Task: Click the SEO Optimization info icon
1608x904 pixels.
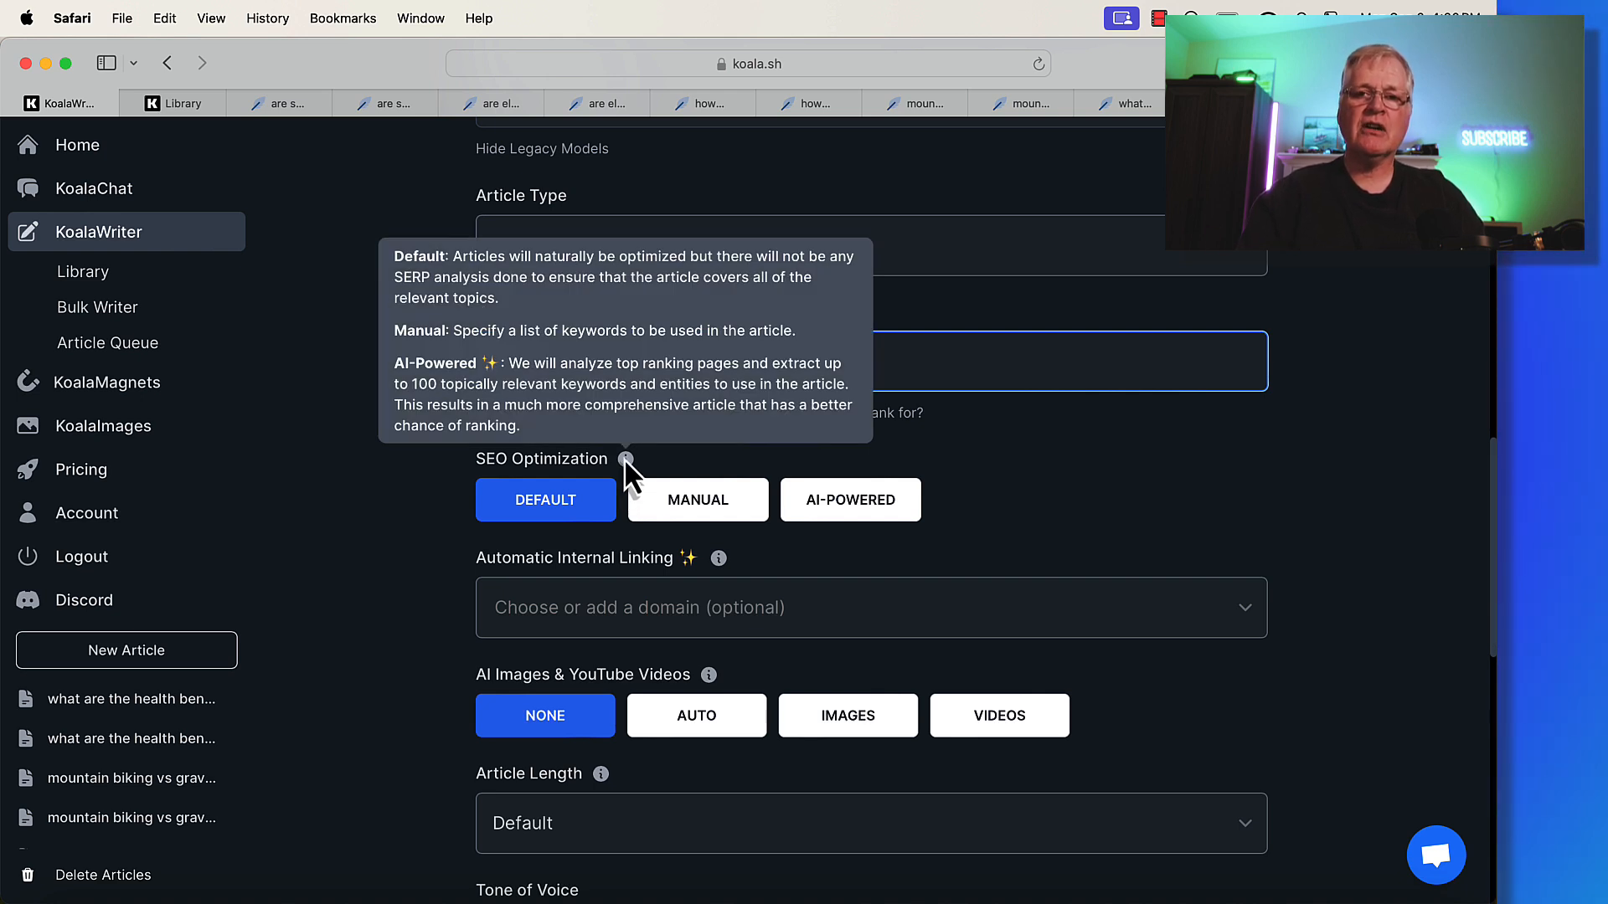Action: pos(624,460)
